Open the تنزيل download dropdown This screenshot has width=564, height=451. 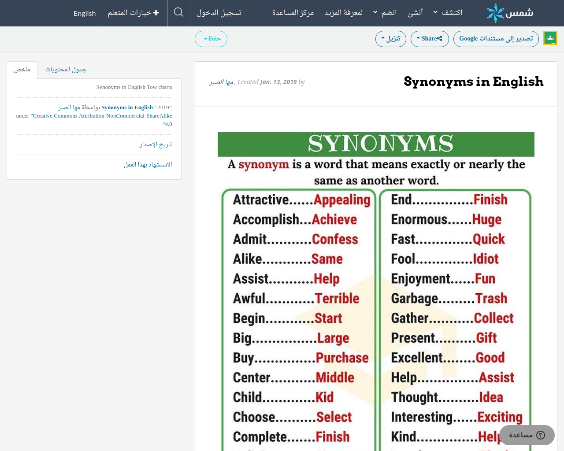click(x=390, y=39)
